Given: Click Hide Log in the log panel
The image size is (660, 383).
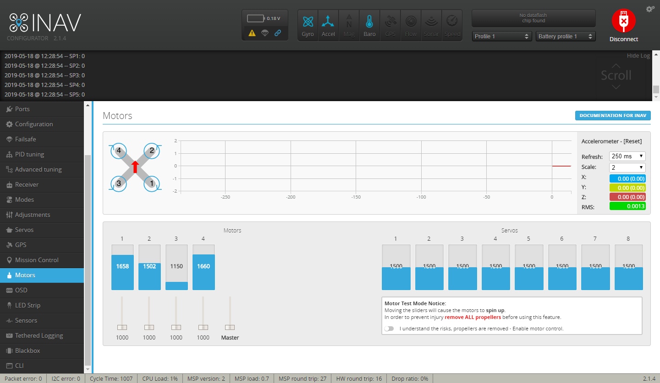Looking at the screenshot, I should [638, 56].
